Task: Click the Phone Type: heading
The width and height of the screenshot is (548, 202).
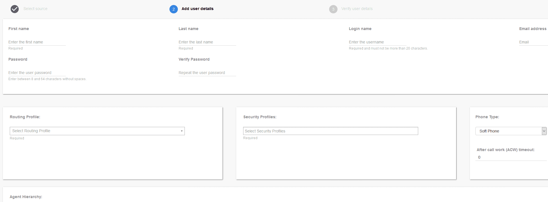Action: (x=487, y=117)
